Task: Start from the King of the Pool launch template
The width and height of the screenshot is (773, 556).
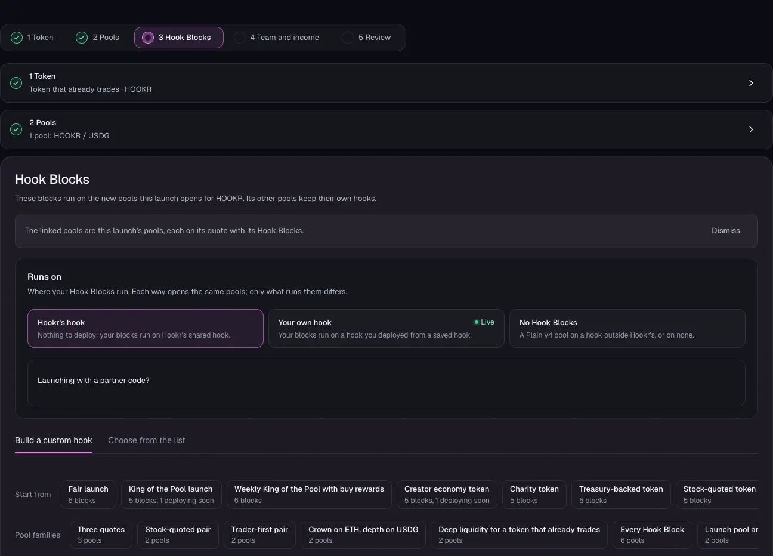Action: 171,495
